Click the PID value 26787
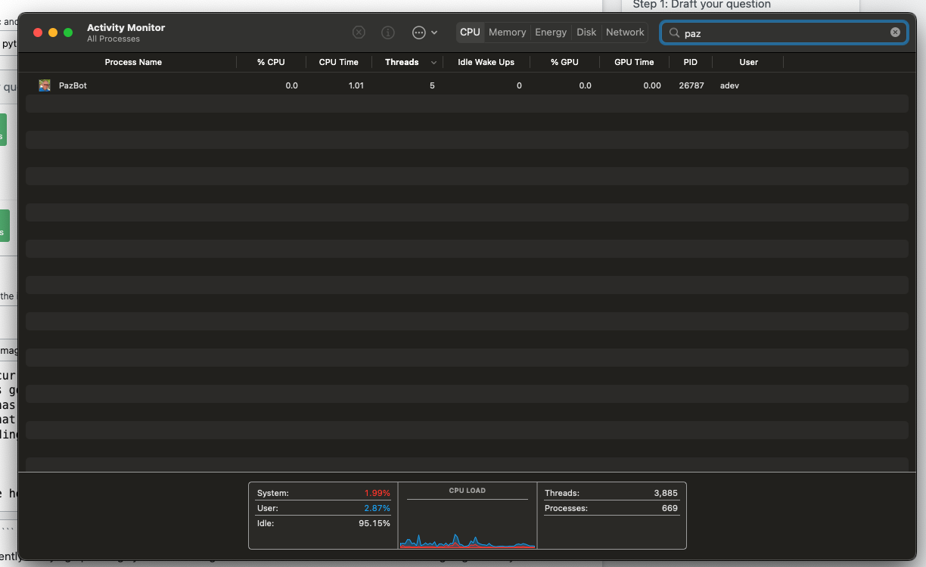 tap(691, 85)
